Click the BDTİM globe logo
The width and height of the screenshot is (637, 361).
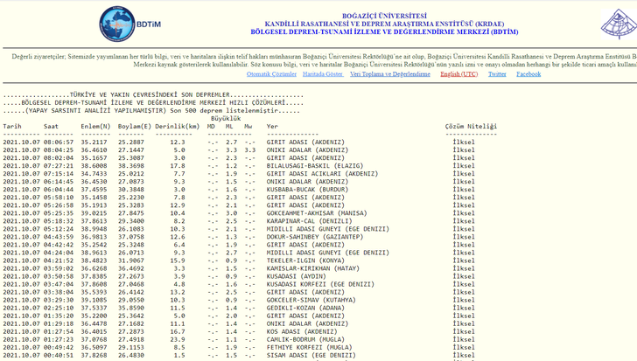tap(117, 24)
